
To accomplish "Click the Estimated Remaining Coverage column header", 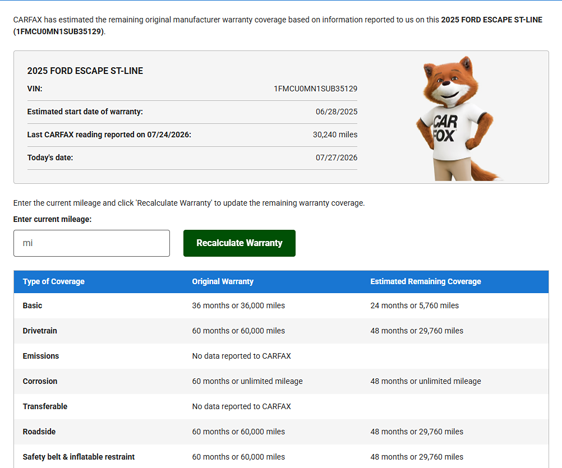I will [x=426, y=281].
